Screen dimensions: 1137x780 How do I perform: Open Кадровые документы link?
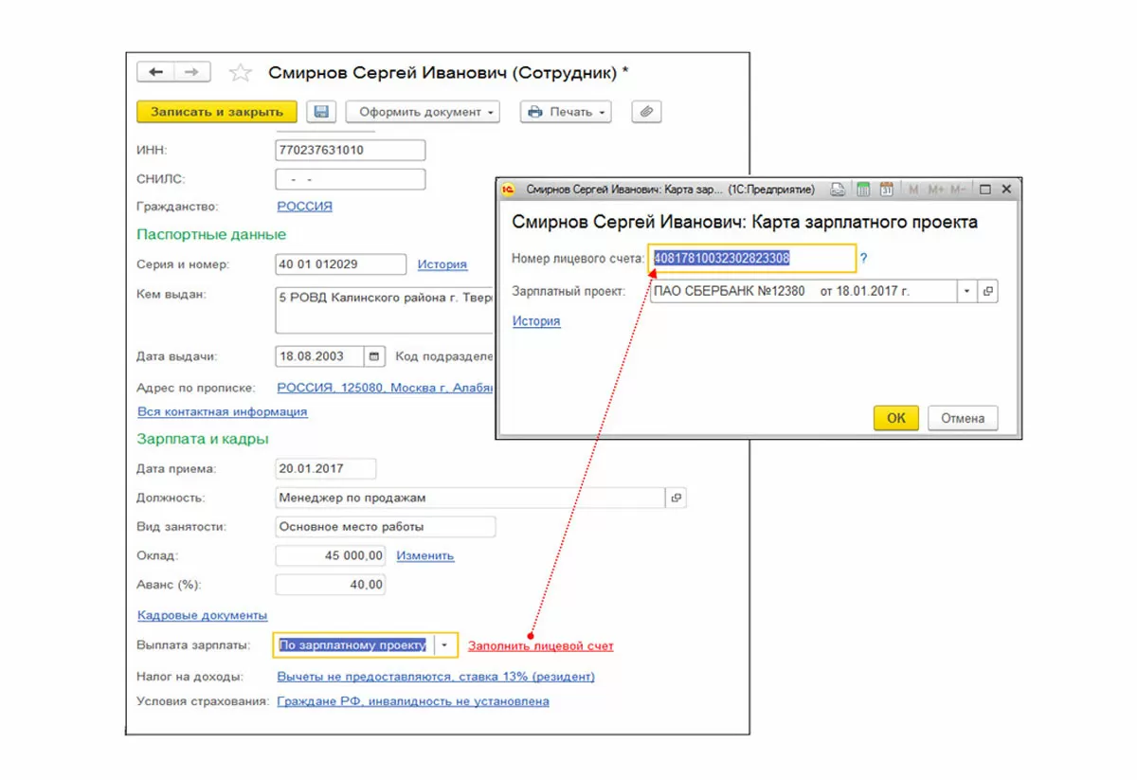coord(203,615)
